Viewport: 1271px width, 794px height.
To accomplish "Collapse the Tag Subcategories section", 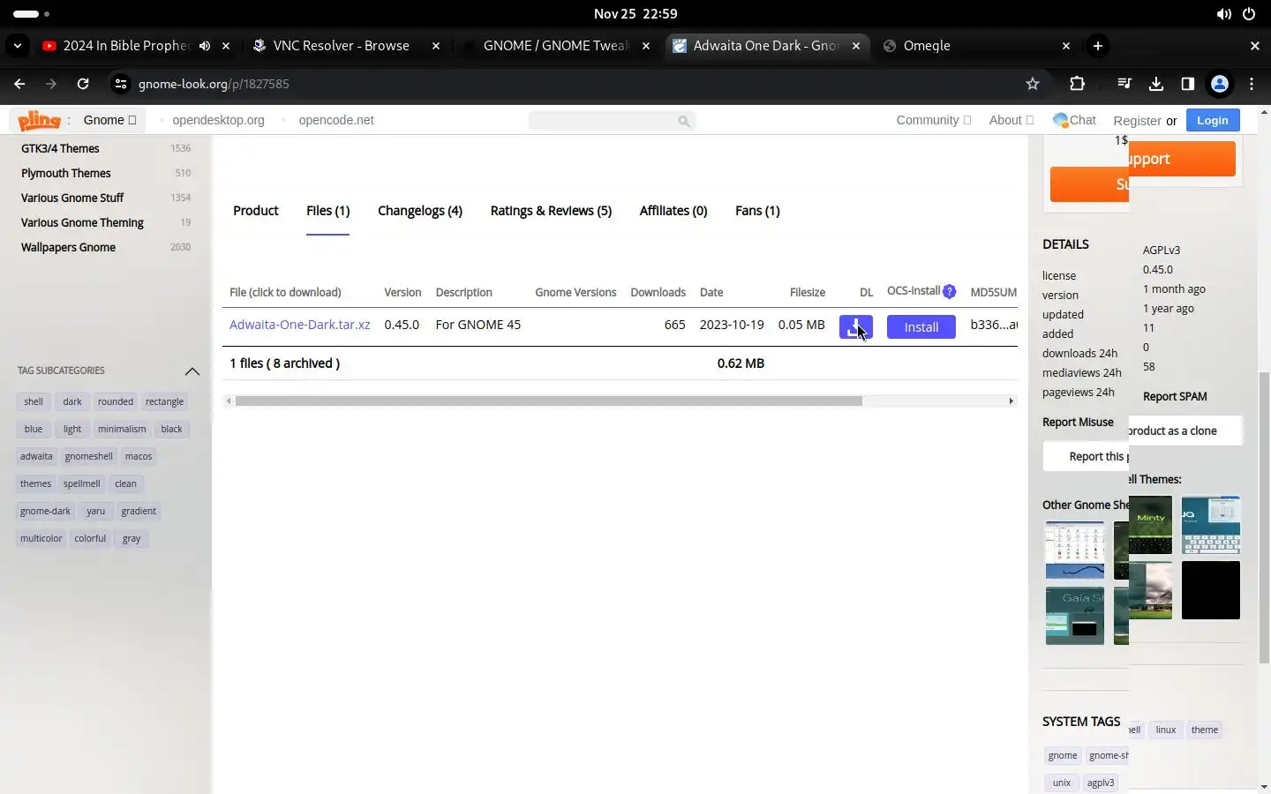I will [192, 371].
